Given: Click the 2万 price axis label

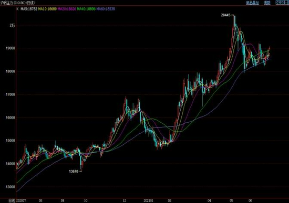Looking at the screenshot, I should pyautogui.click(x=12, y=25).
